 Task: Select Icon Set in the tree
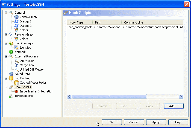tap(25, 48)
